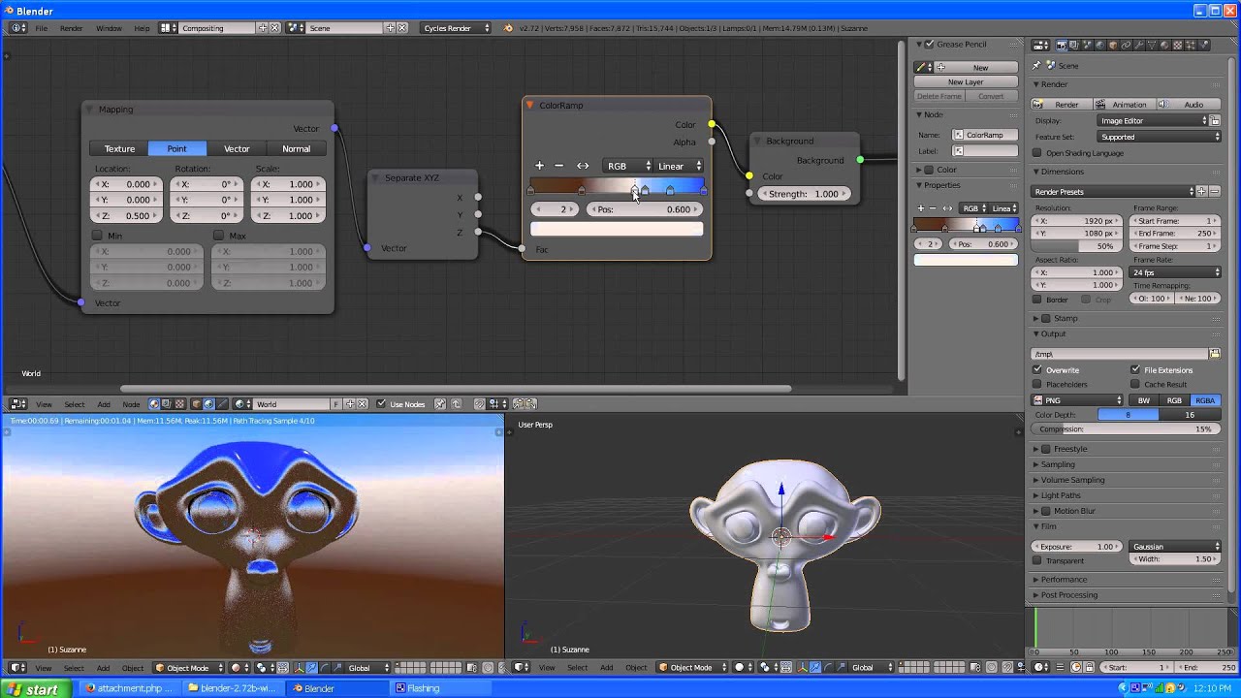Click the Audio render button
The width and height of the screenshot is (1241, 698).
(x=1188, y=104)
